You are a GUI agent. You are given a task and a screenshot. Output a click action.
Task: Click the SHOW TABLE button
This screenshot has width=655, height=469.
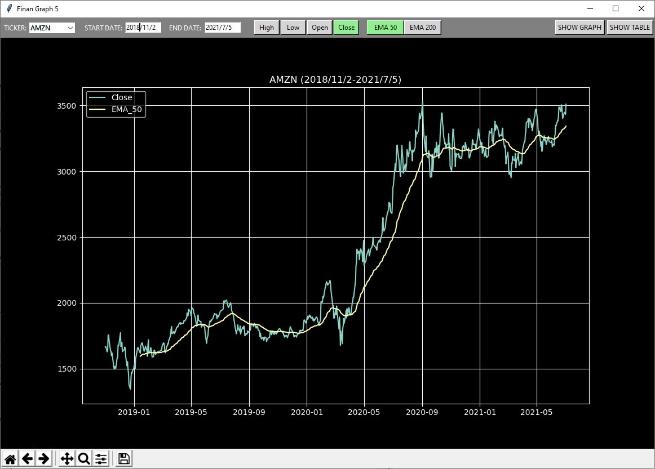click(x=630, y=28)
